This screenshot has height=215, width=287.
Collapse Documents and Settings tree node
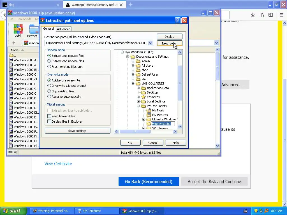pyautogui.click(x=128, y=57)
